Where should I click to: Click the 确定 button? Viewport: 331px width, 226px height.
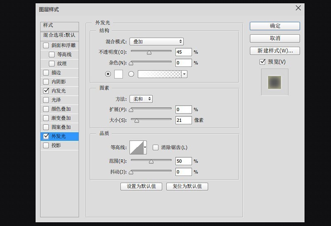pyautogui.click(x=275, y=26)
